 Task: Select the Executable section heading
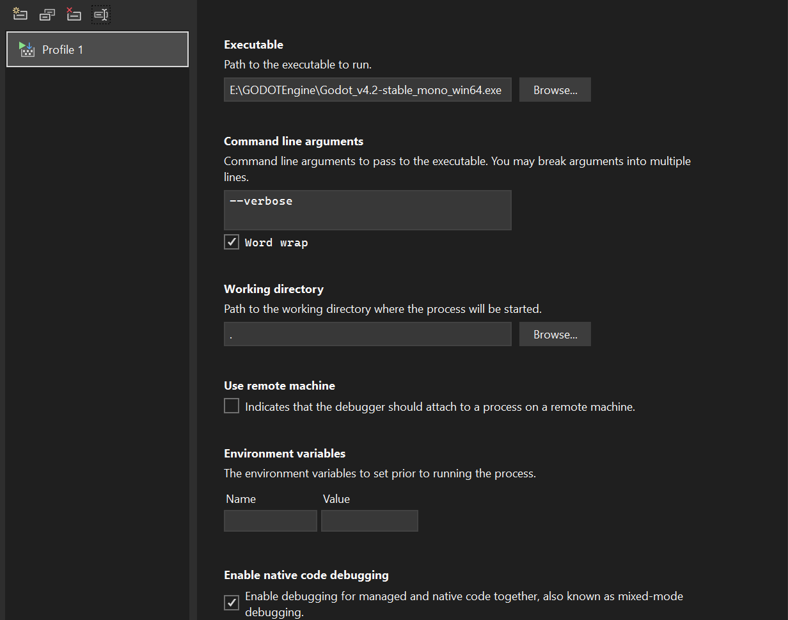tap(253, 44)
